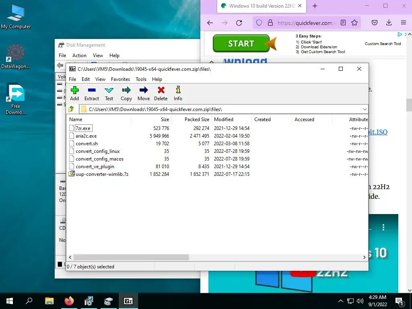Select the uup-converter-wimlib.7z archive icon
Screen dimensions: 412x309
[x=72, y=174]
